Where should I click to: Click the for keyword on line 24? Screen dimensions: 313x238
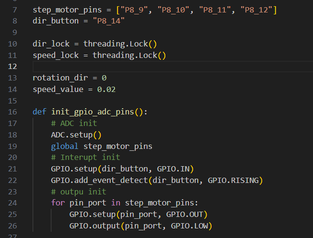coord(58,203)
